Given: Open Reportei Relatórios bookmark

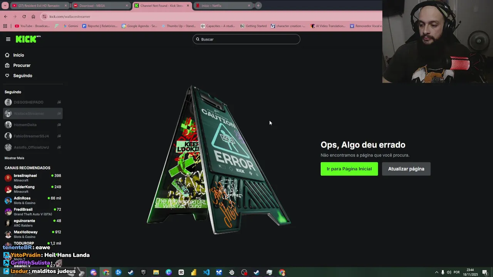Looking at the screenshot, I should click(99, 26).
